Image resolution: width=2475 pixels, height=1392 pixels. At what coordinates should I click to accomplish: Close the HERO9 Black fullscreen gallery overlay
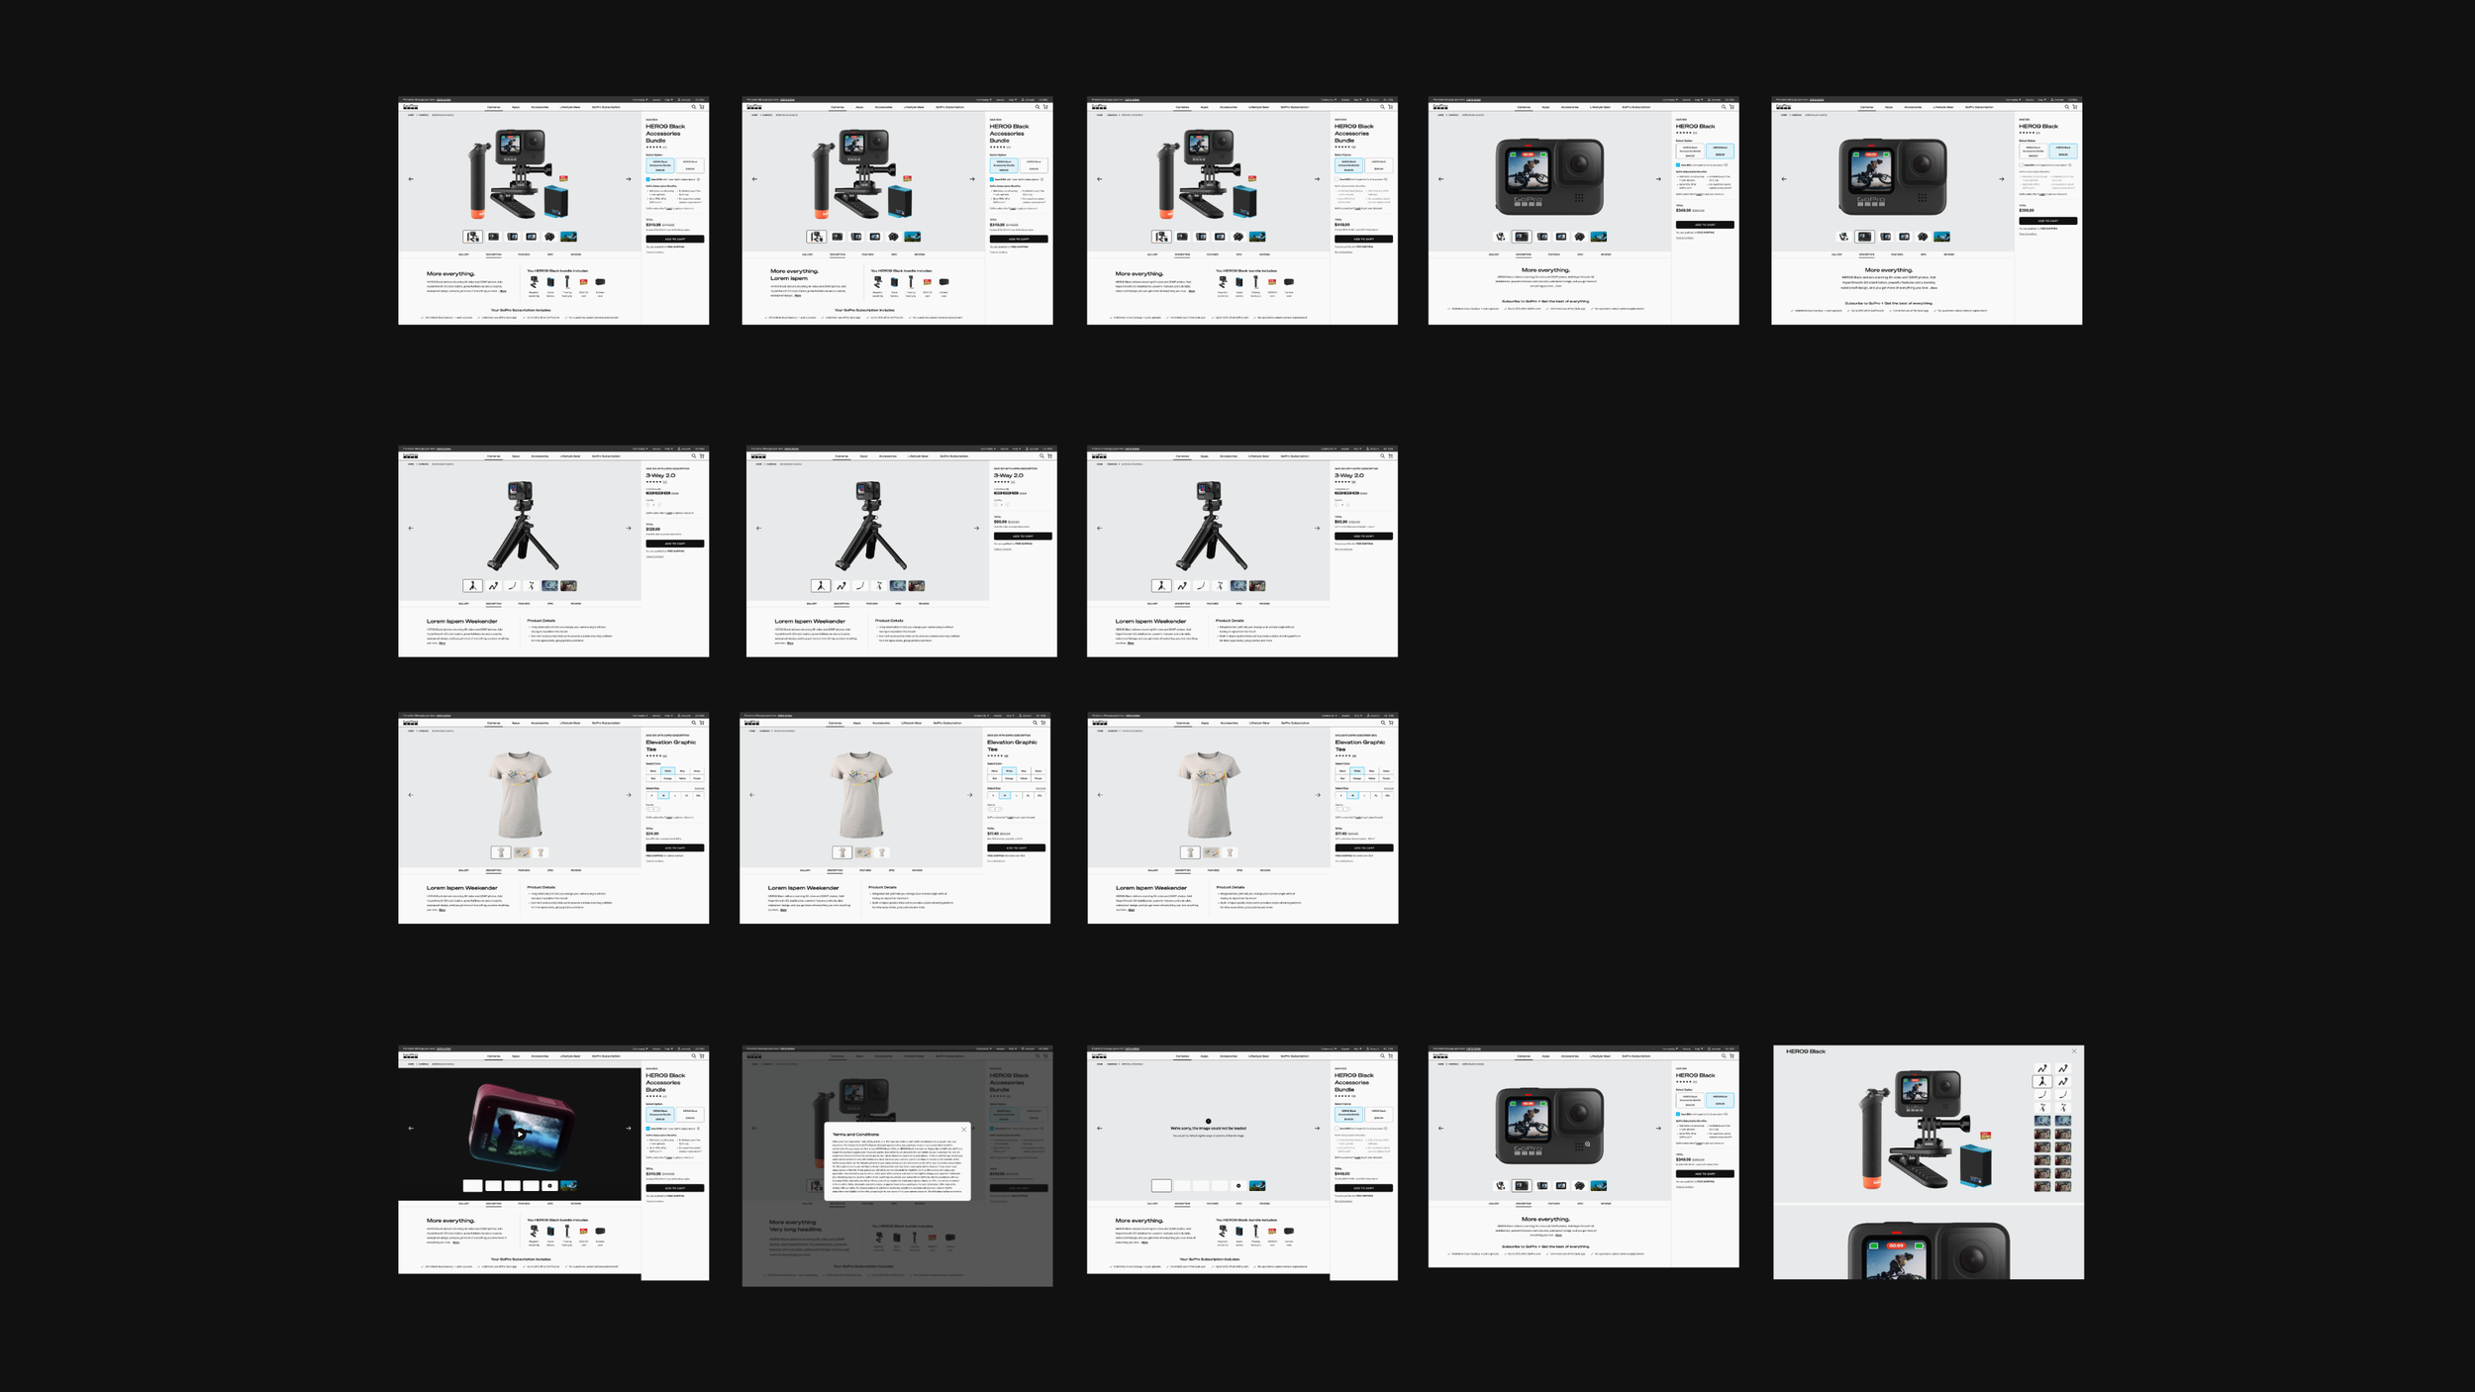pyautogui.click(x=2074, y=1051)
